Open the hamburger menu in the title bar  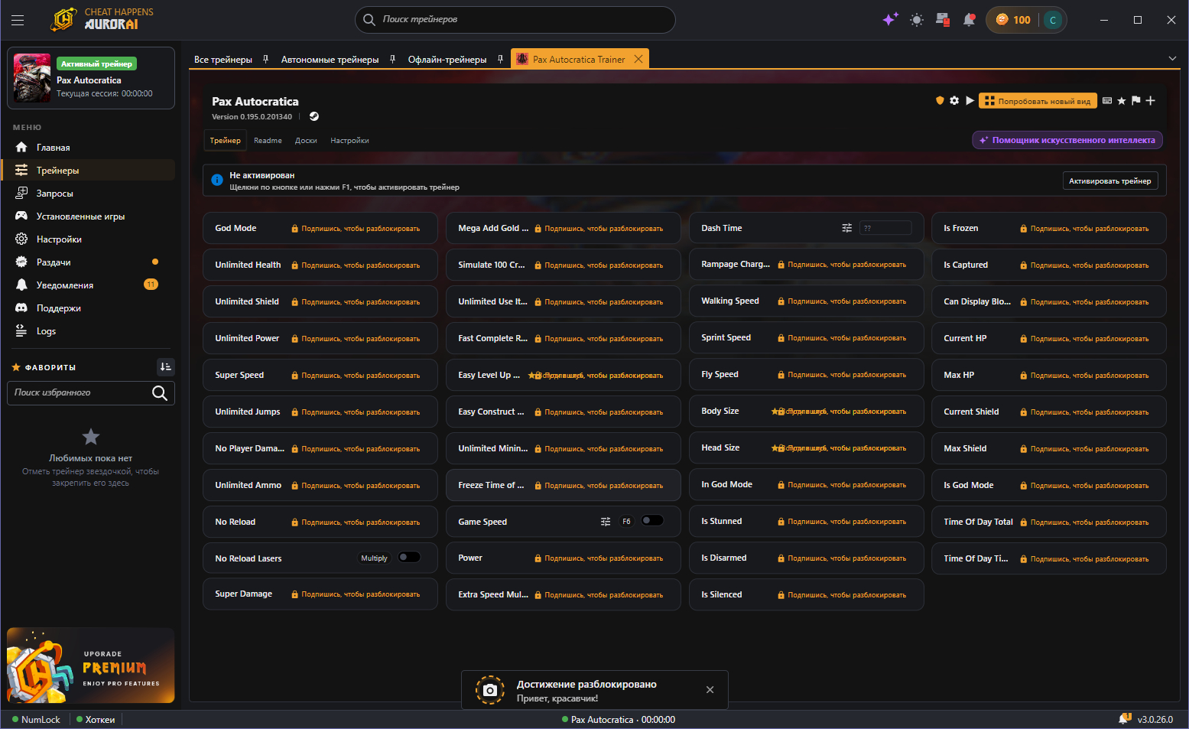coord(18,21)
